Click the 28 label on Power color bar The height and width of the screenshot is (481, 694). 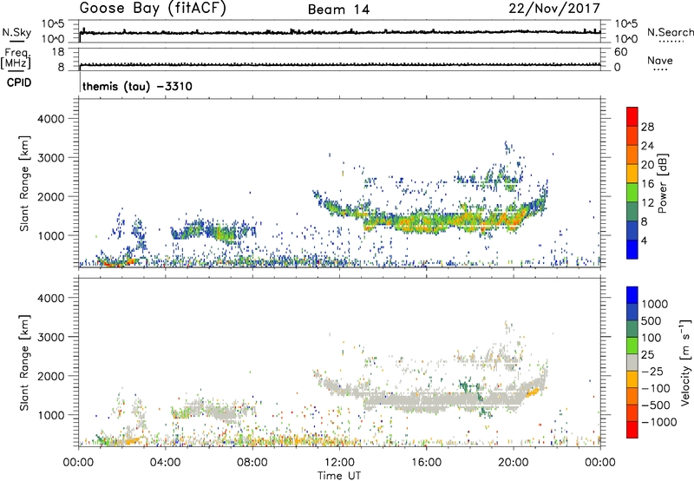[x=647, y=127]
